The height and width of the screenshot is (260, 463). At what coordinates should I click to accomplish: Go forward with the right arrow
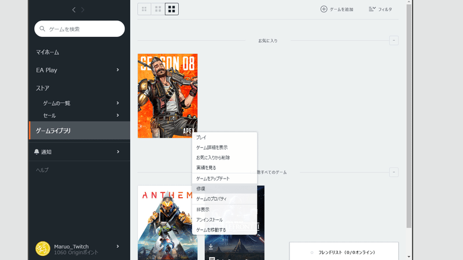[83, 10]
